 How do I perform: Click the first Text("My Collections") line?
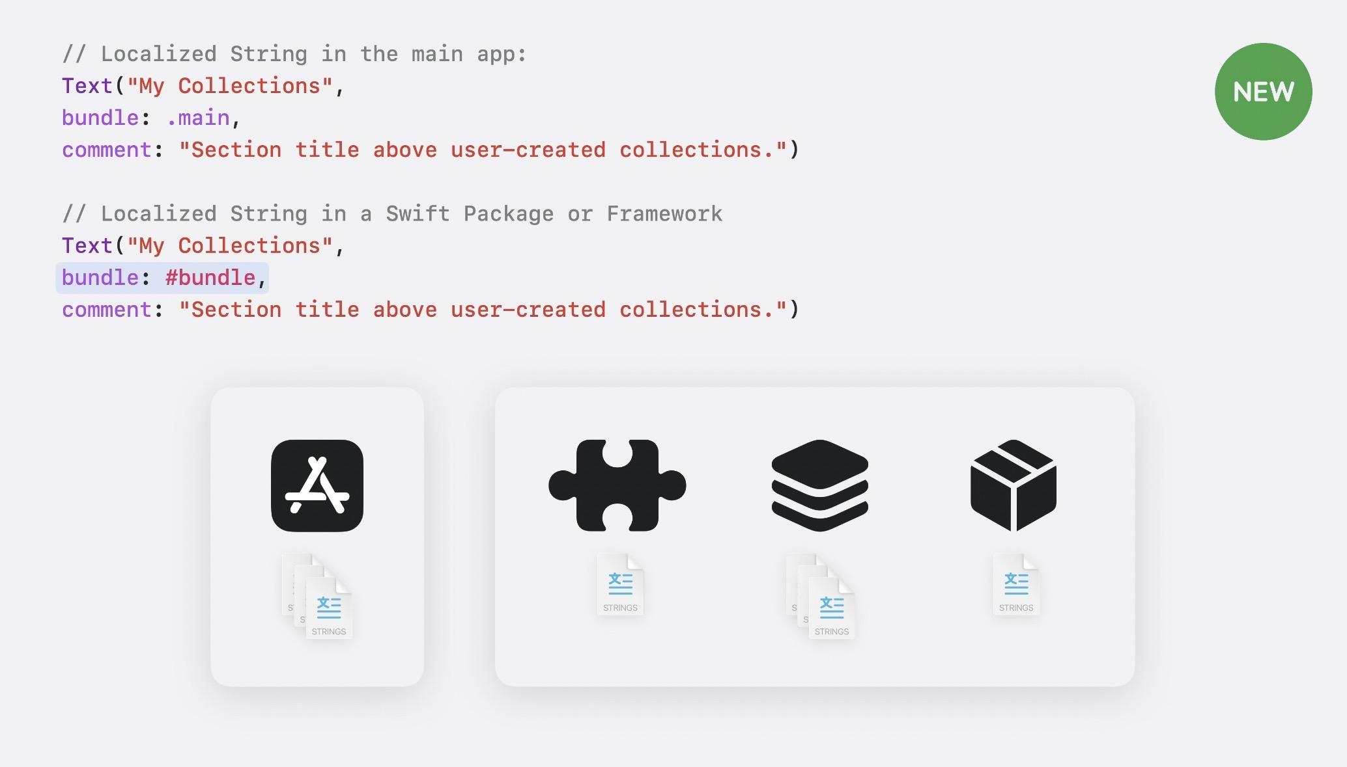click(x=203, y=86)
